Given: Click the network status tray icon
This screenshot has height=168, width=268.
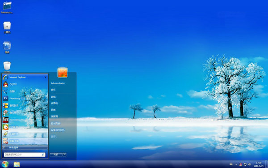Looking at the screenshot, I should coord(245,164).
